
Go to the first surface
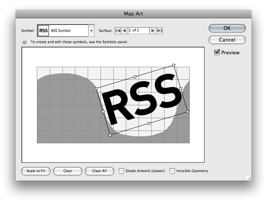tap(118, 31)
